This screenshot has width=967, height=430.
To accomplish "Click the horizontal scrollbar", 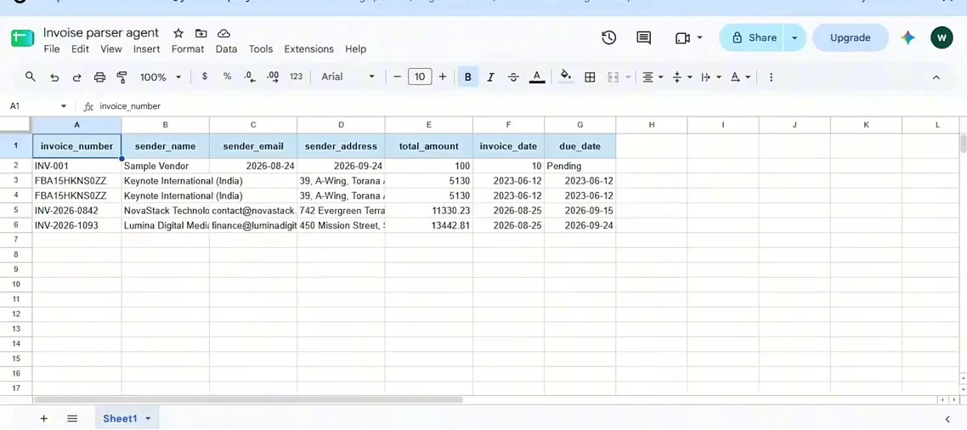I will coord(248,399).
